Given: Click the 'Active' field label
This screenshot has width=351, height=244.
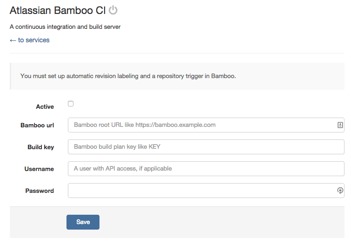Looking at the screenshot, I should (45, 107).
